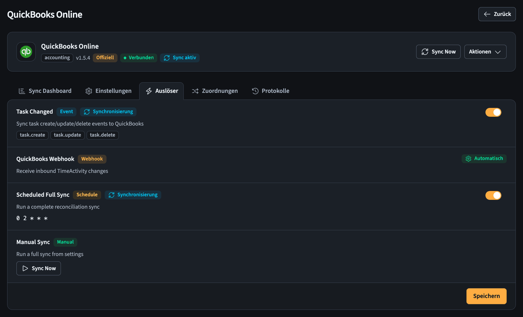Click the task.delete event tag
Image resolution: width=523 pixels, height=317 pixels.
point(103,135)
